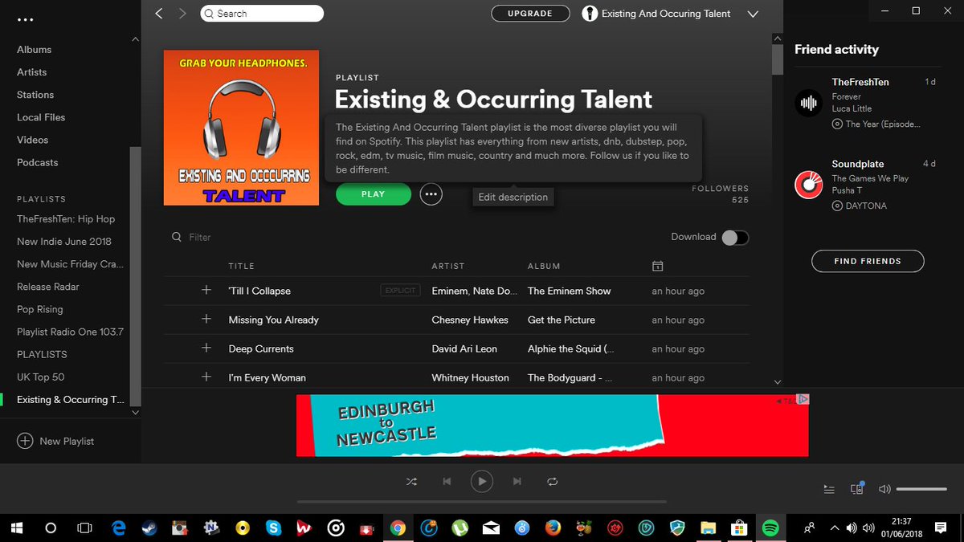The height and width of the screenshot is (542, 964).
Task: Adjust the volume slider
Action: [921, 489]
